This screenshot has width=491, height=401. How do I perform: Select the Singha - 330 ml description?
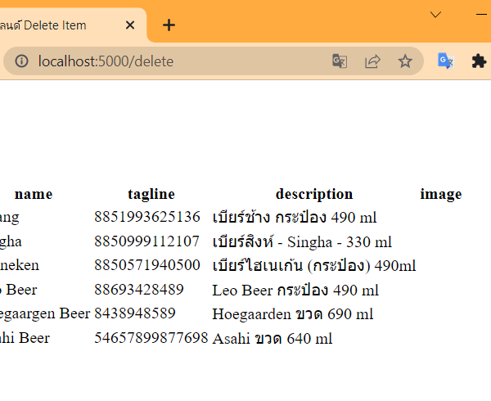coord(302,241)
